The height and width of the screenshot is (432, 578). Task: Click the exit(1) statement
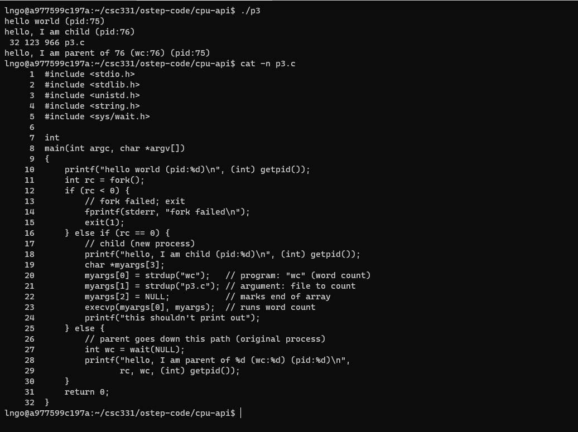[x=104, y=223]
